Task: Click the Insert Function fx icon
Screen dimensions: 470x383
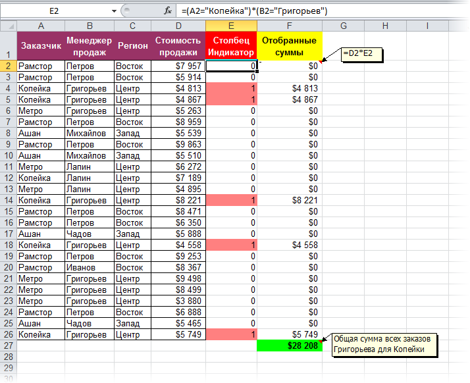Action: click(168, 11)
